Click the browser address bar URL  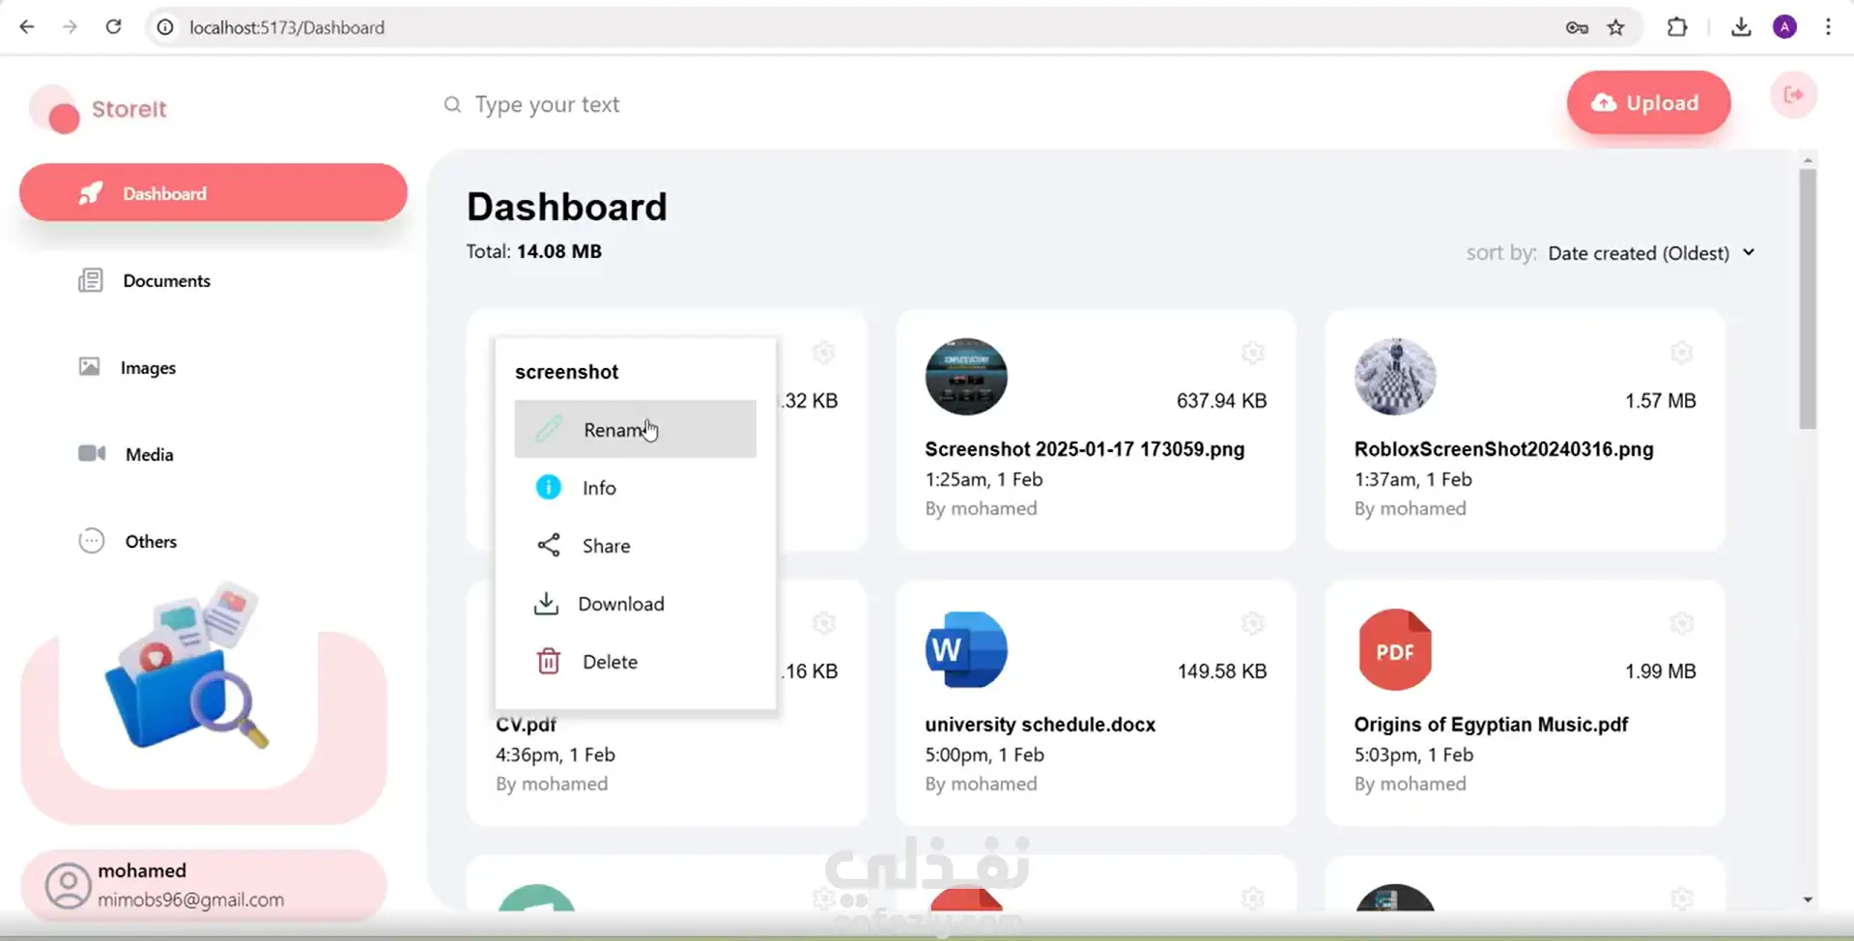tap(287, 27)
